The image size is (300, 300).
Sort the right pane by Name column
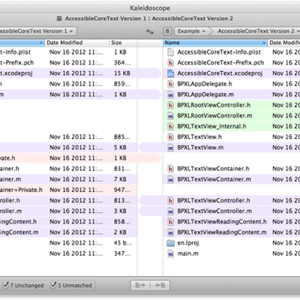[215, 43]
